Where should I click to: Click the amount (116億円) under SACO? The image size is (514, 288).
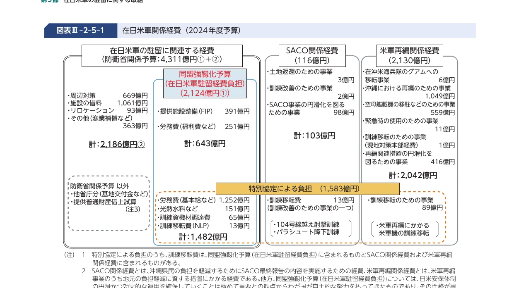[312, 60]
